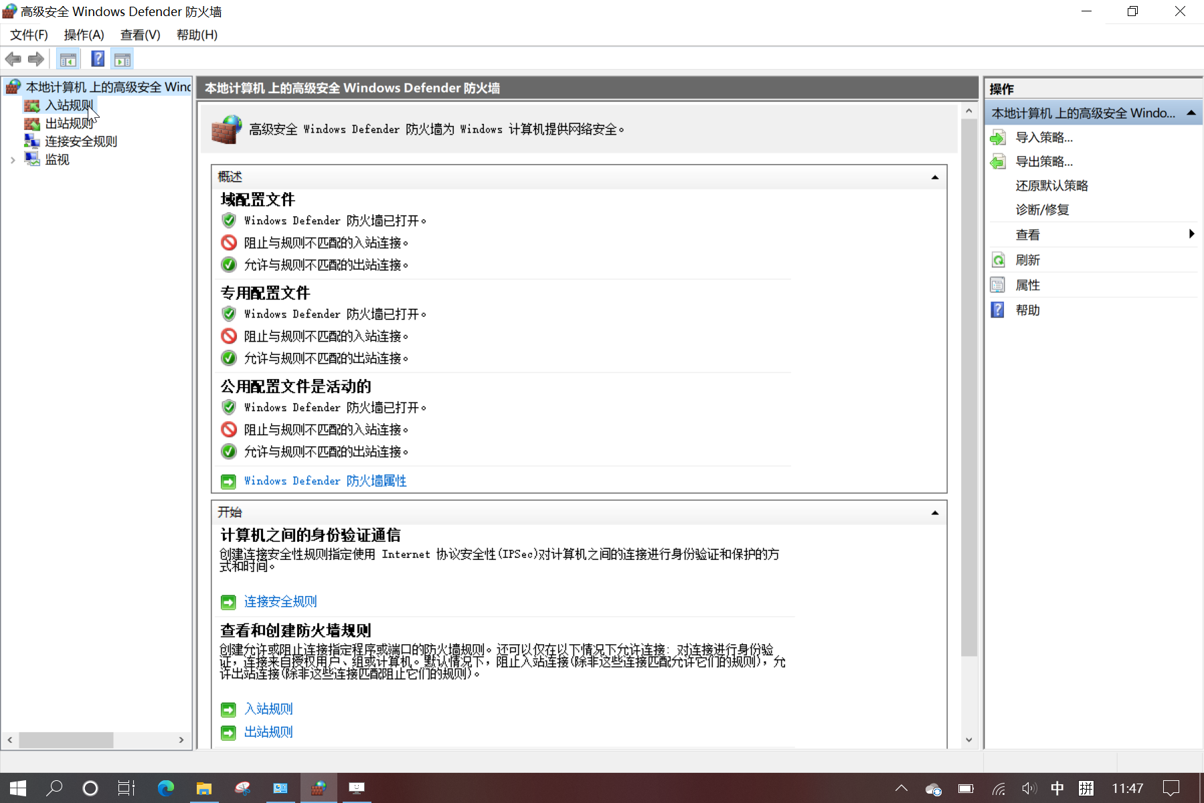
Task: Click the show/hide console tree toolbar icon
Action: (x=68, y=60)
